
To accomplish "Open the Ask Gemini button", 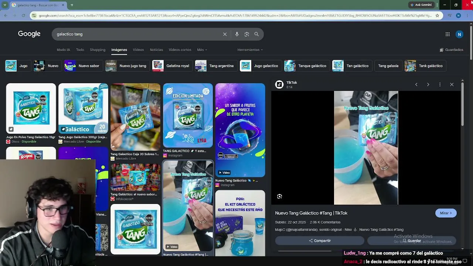I will 421,5.
